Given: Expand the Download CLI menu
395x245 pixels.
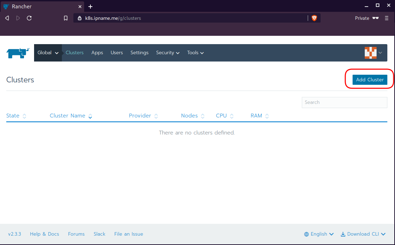Looking at the screenshot, I should (363, 234).
